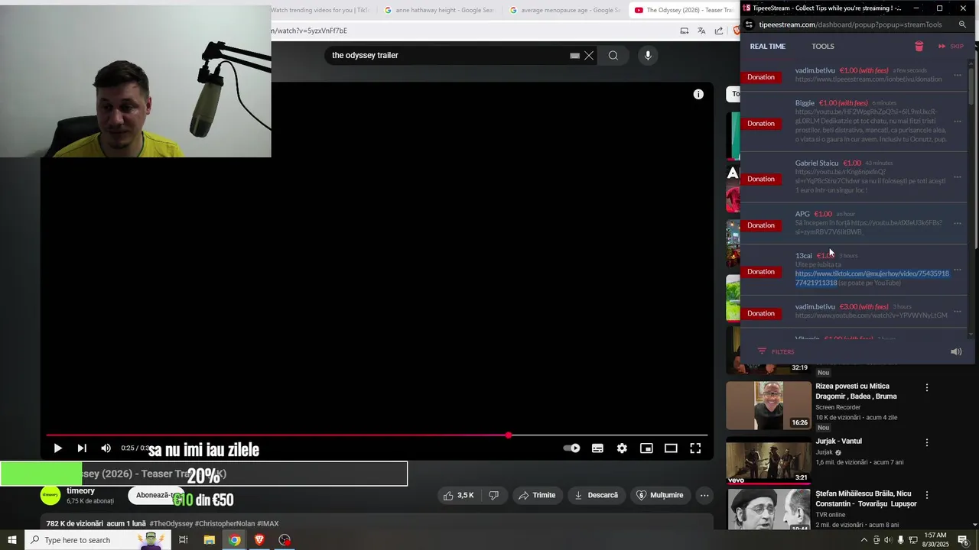The image size is (979, 550).
Task: Open options for Biggie's donation
Action: pos(957,121)
